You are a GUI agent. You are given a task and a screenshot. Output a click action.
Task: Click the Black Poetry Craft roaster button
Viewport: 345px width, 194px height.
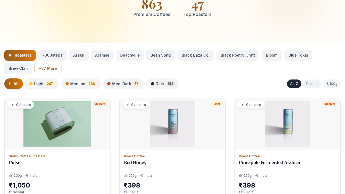tap(238, 55)
